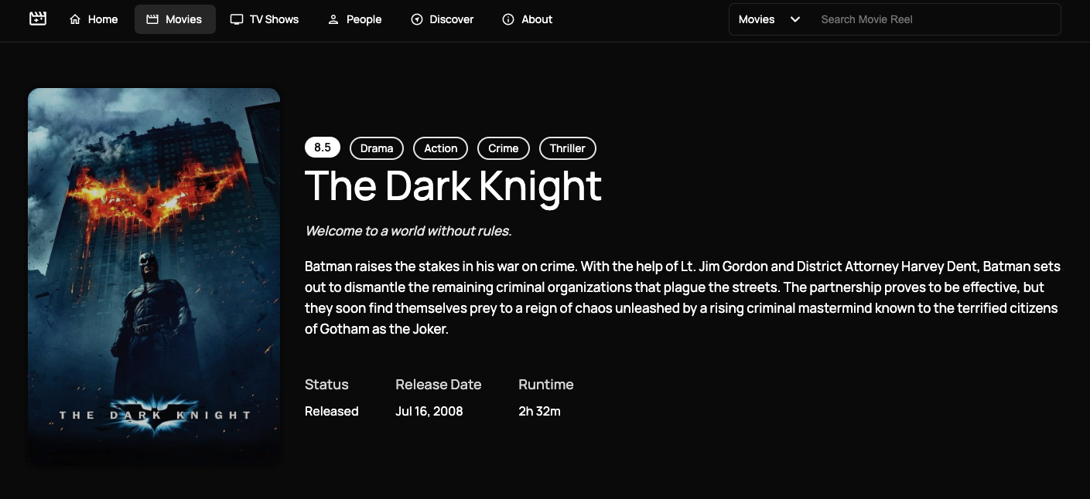The width and height of the screenshot is (1090, 499).
Task: Open the Movies search category dropdown
Action: 769,19
